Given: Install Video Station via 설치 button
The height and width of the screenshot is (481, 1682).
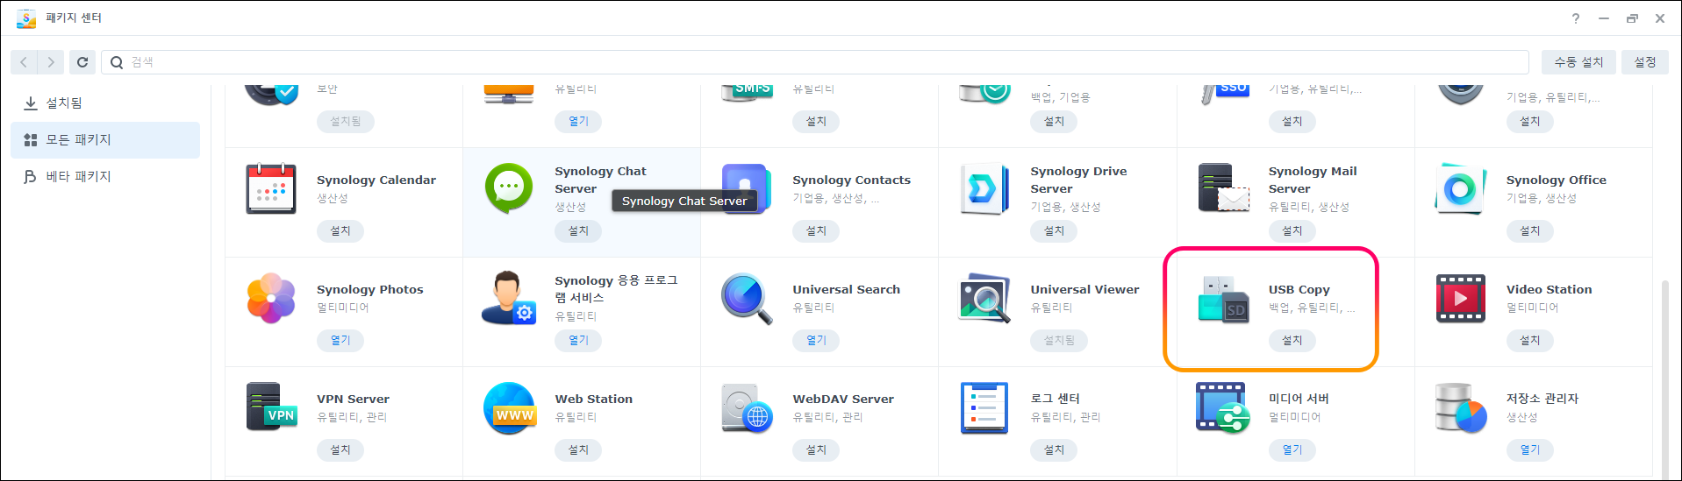Looking at the screenshot, I should pos(1529,340).
